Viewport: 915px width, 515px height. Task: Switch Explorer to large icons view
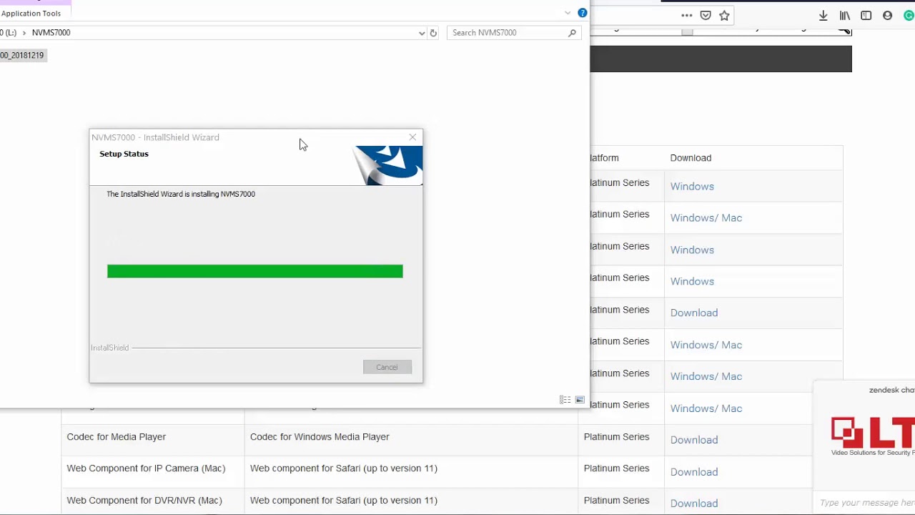580,400
